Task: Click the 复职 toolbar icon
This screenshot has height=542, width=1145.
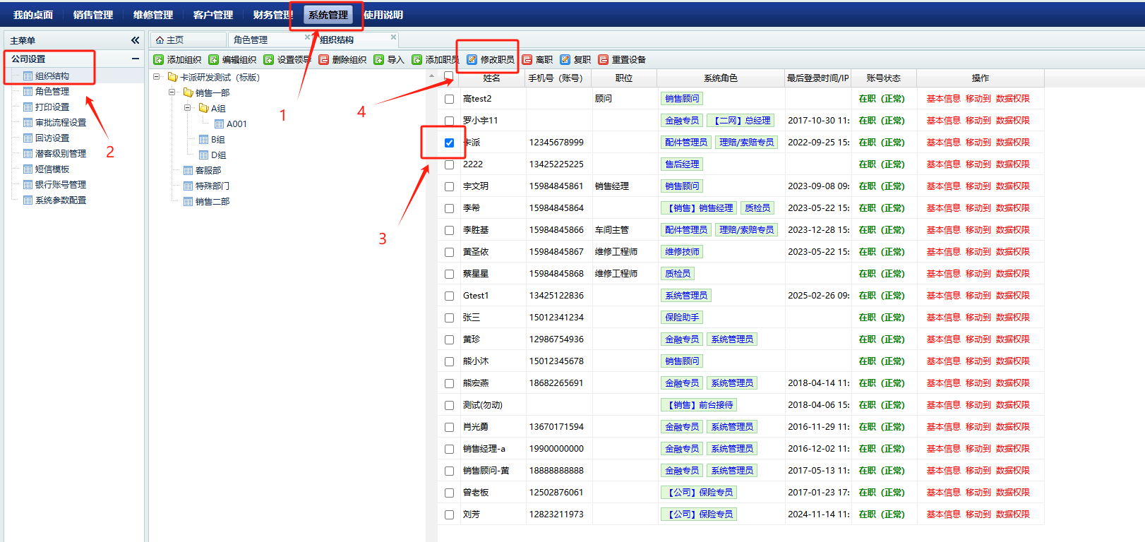Action: click(x=565, y=60)
